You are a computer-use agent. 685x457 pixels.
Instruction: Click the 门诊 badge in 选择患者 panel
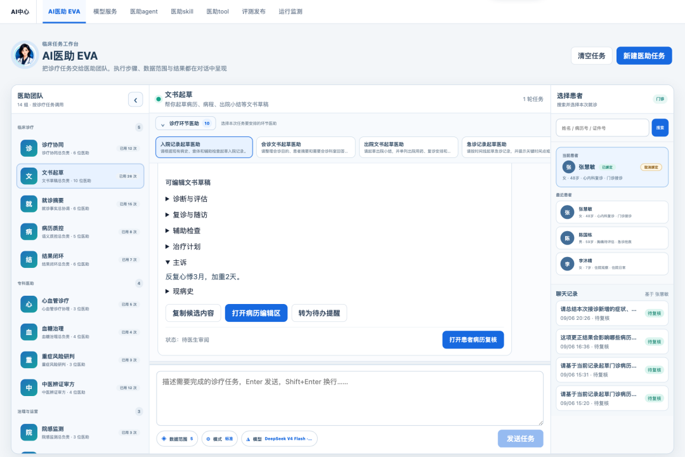[x=660, y=99]
